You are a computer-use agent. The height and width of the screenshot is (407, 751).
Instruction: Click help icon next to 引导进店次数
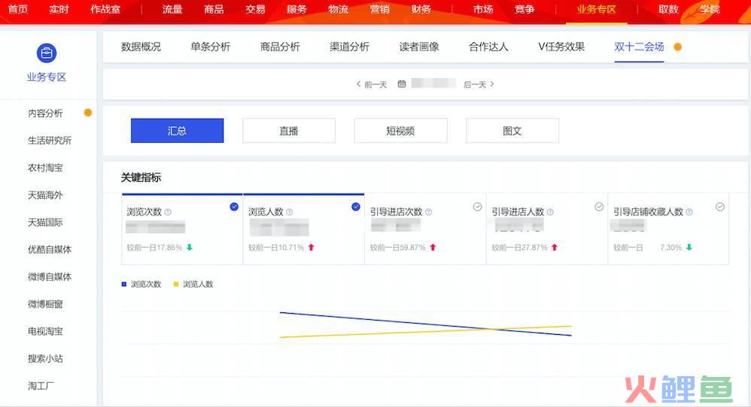pos(429,212)
